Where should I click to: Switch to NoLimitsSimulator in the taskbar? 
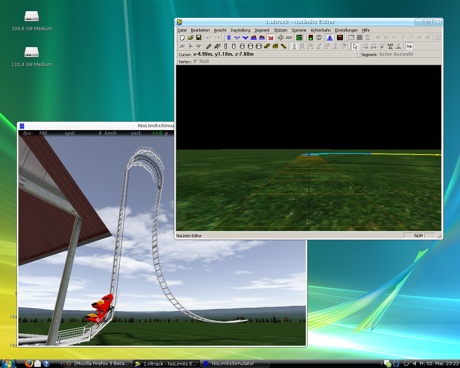click(x=235, y=364)
